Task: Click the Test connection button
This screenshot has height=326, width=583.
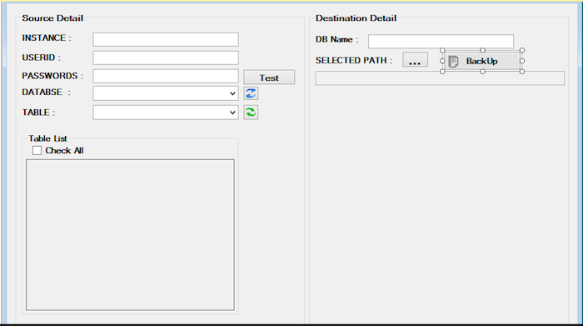Action: tap(269, 78)
